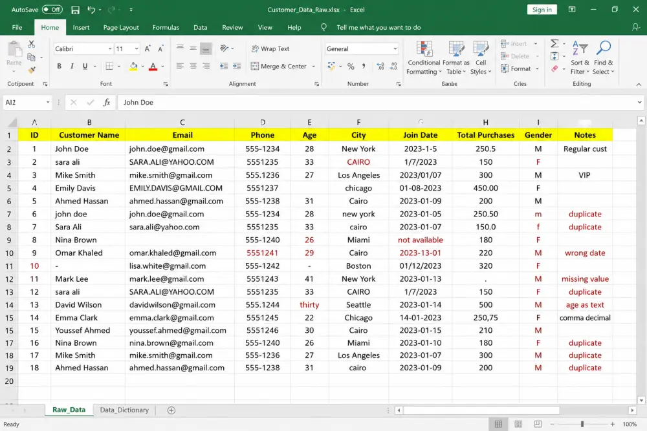The height and width of the screenshot is (431, 647).
Task: Click the Orientation text angle icon
Action: pos(224,48)
